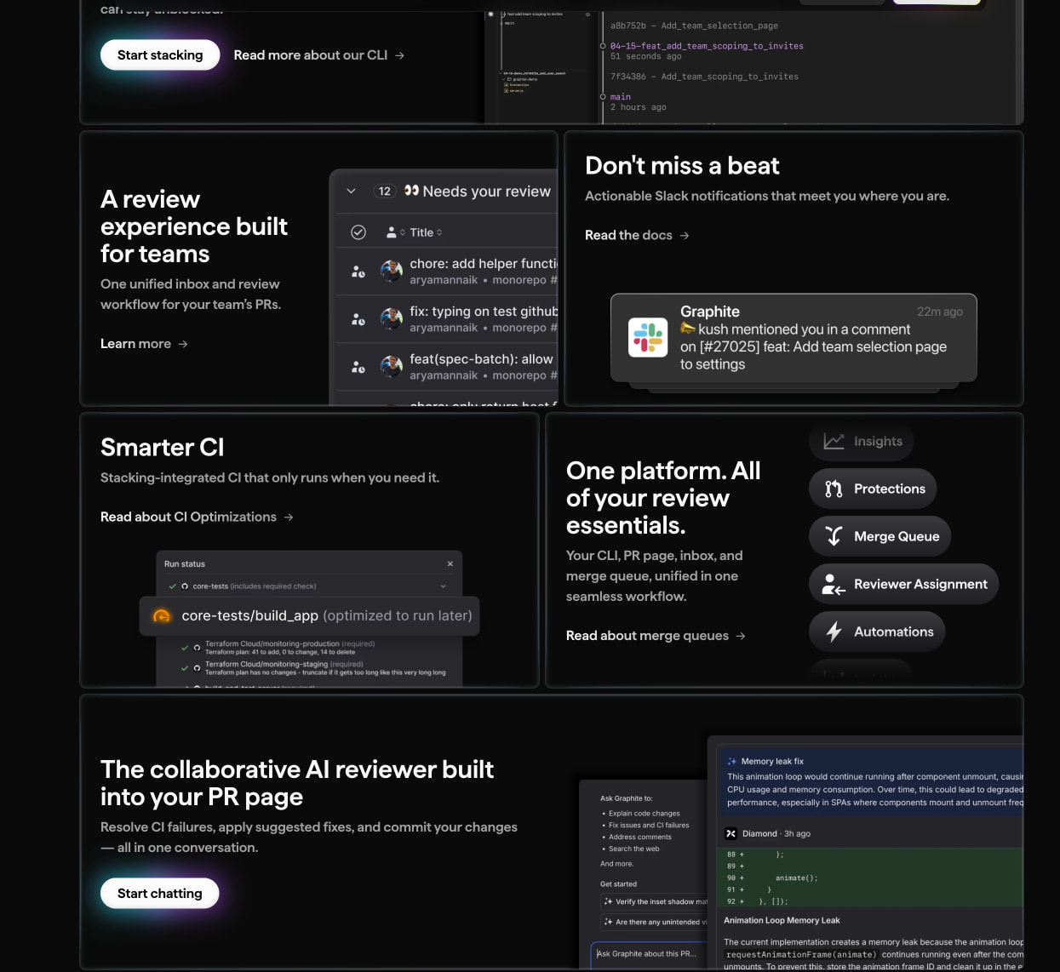Expand the core-tests row chevron
The height and width of the screenshot is (972, 1060).
tap(443, 586)
